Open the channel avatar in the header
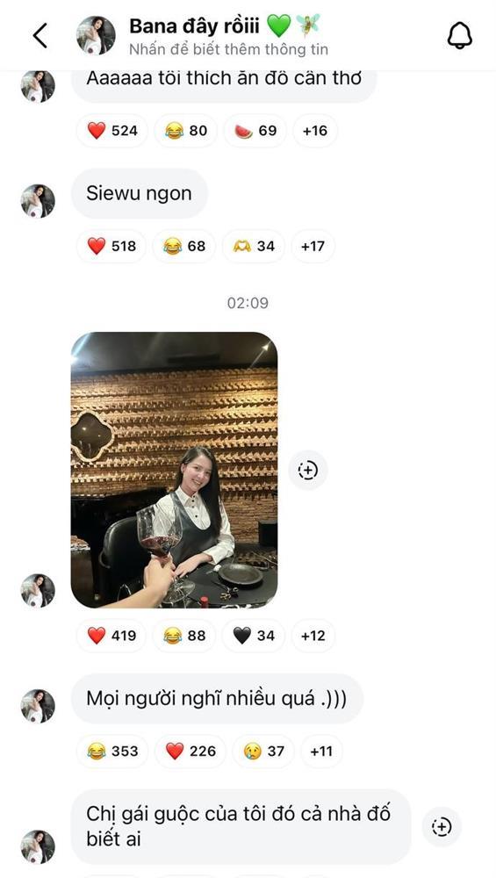Viewport: 496px width, 878px height. point(96,35)
